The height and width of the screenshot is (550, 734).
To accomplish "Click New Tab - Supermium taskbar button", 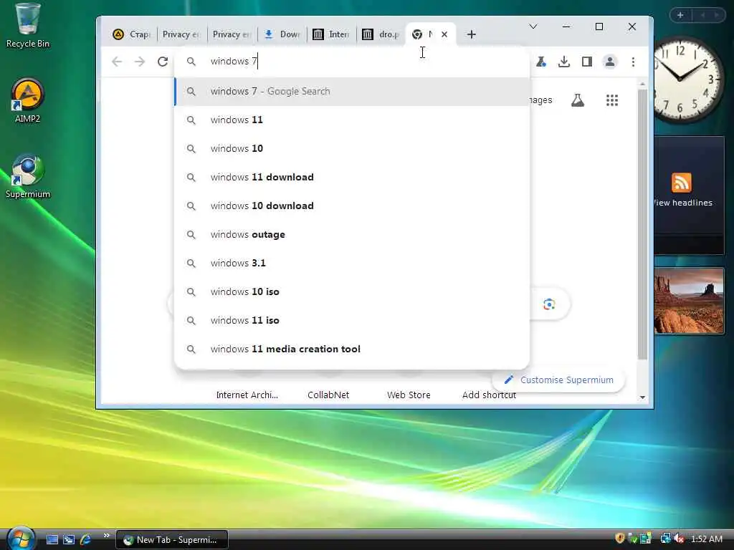I will (x=172, y=540).
